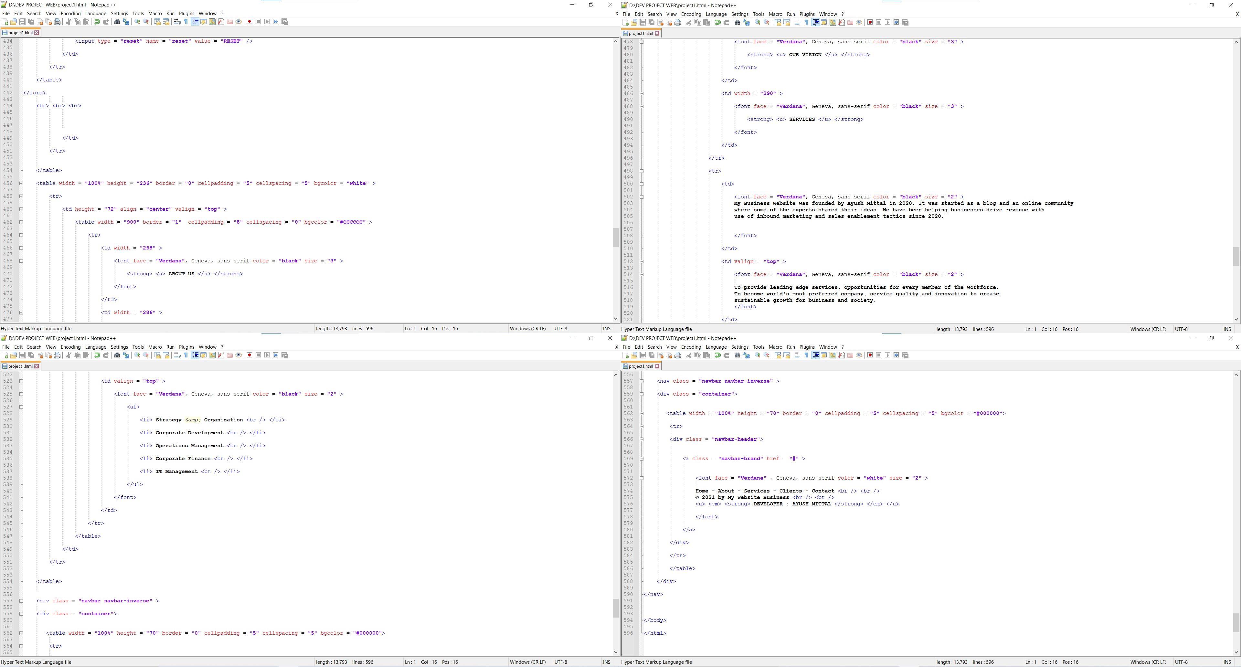The image size is (1241, 667).
Task: Click UTF-8 encoding status in bottom-left window
Action: click(561, 662)
